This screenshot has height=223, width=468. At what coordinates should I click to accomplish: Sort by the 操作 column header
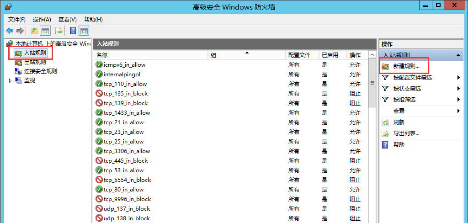357,55
